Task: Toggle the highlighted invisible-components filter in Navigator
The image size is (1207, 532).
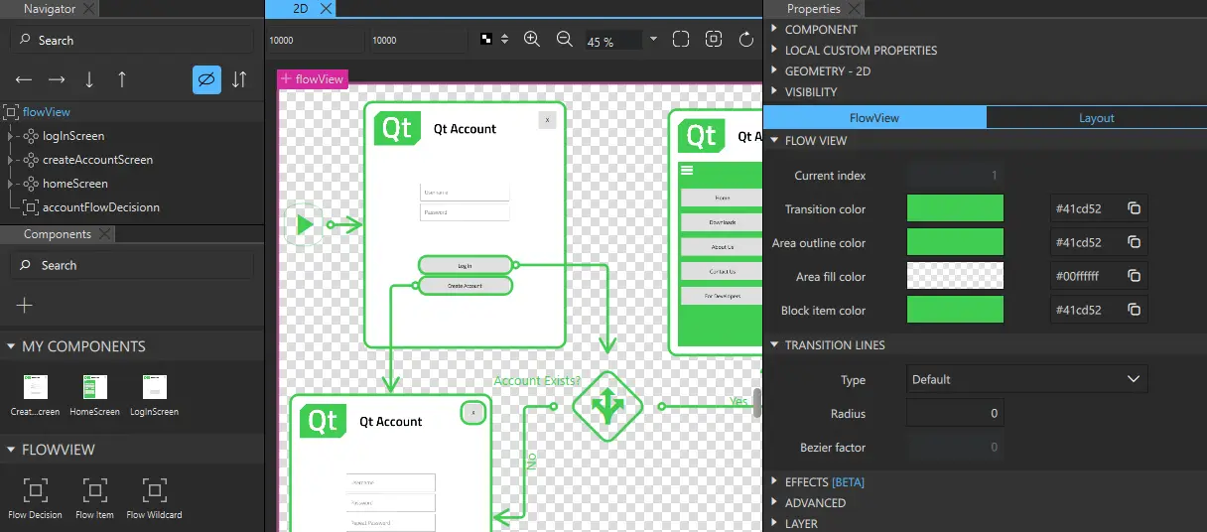Action: 206,79
